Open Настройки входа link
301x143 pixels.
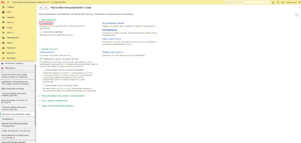point(110,30)
